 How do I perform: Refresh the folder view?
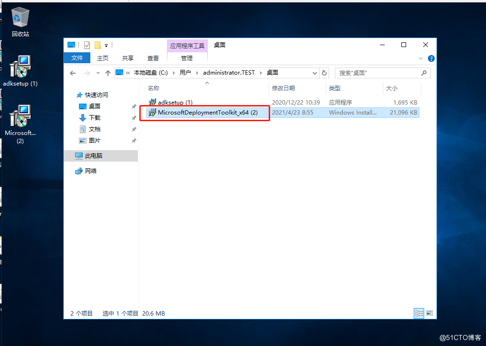(x=324, y=73)
